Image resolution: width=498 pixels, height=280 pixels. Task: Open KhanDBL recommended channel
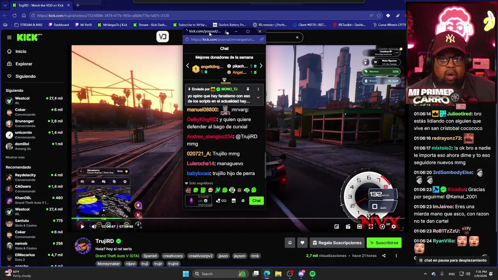[x=34, y=200]
